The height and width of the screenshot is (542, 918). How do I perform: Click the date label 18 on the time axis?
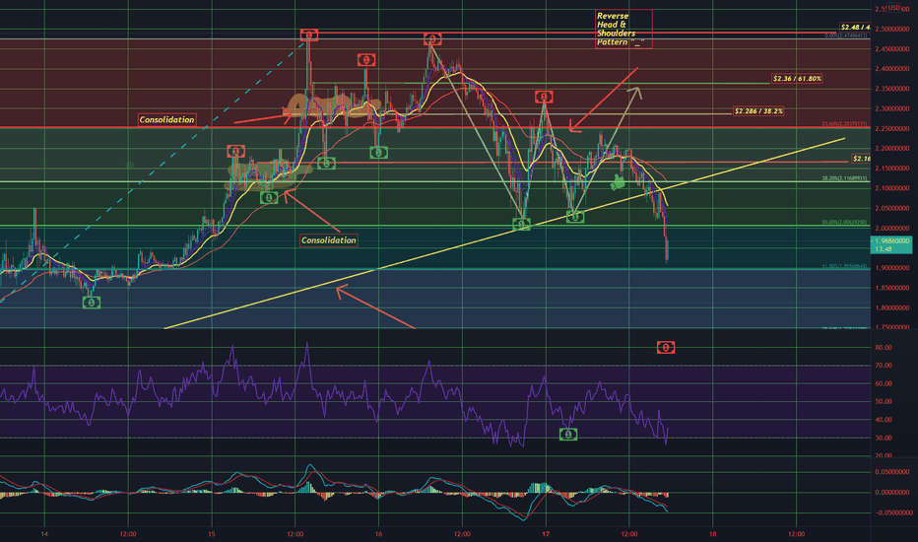pyautogui.click(x=712, y=534)
